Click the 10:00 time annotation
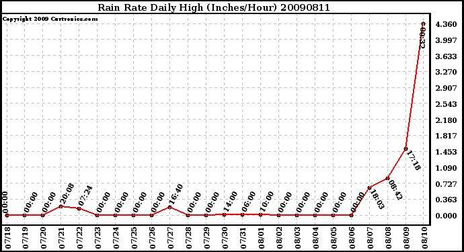464x252 pixels. tap(266, 202)
